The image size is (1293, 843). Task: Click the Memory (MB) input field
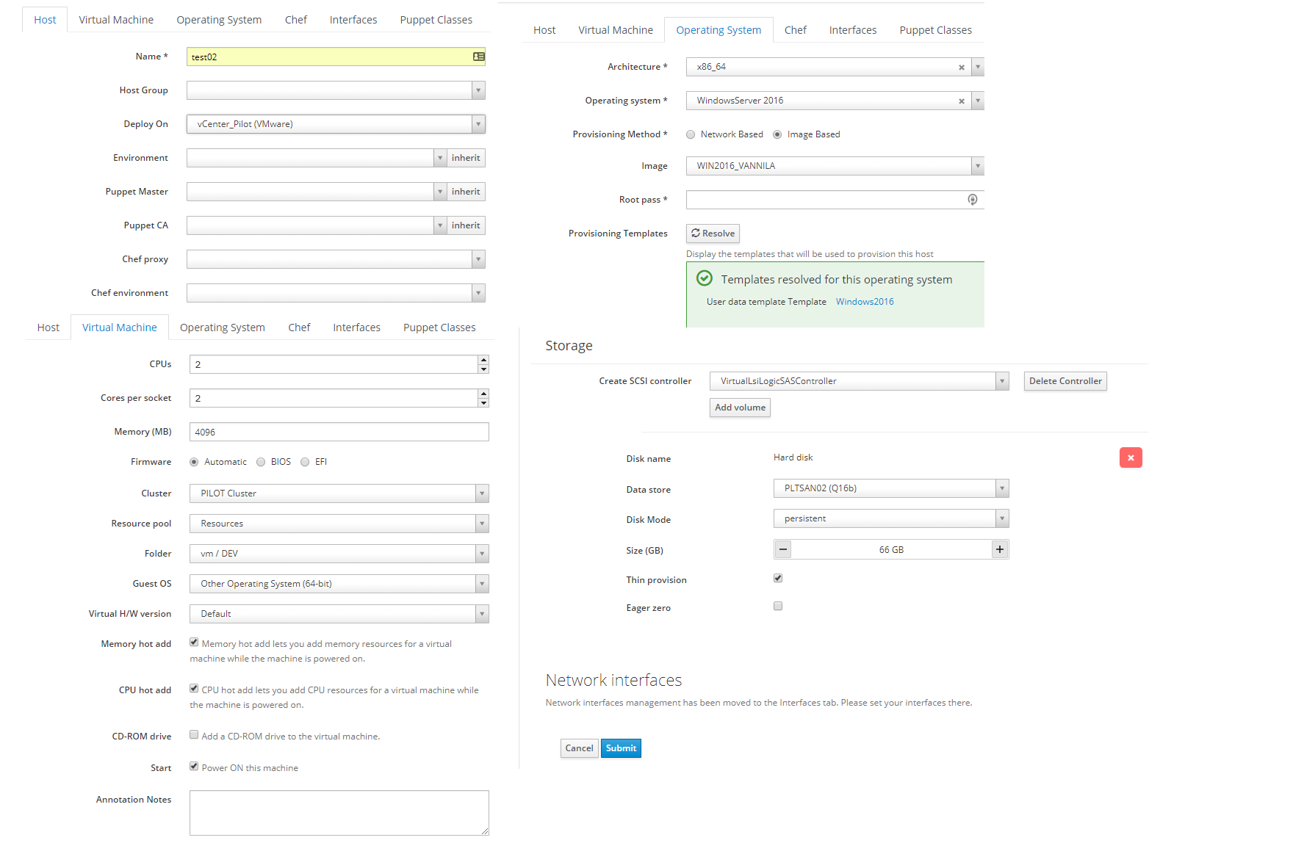339,432
